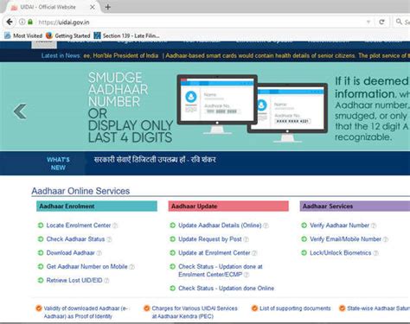This screenshot has height=324, width=410.
Task: Open Verify Email/Mobile Number link
Action: click(x=345, y=239)
